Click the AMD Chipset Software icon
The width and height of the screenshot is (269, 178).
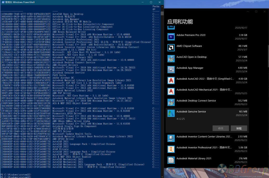click(x=171, y=48)
